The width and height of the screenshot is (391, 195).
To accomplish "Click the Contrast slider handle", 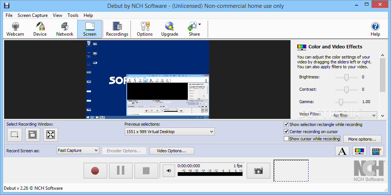I will click(x=346, y=90).
